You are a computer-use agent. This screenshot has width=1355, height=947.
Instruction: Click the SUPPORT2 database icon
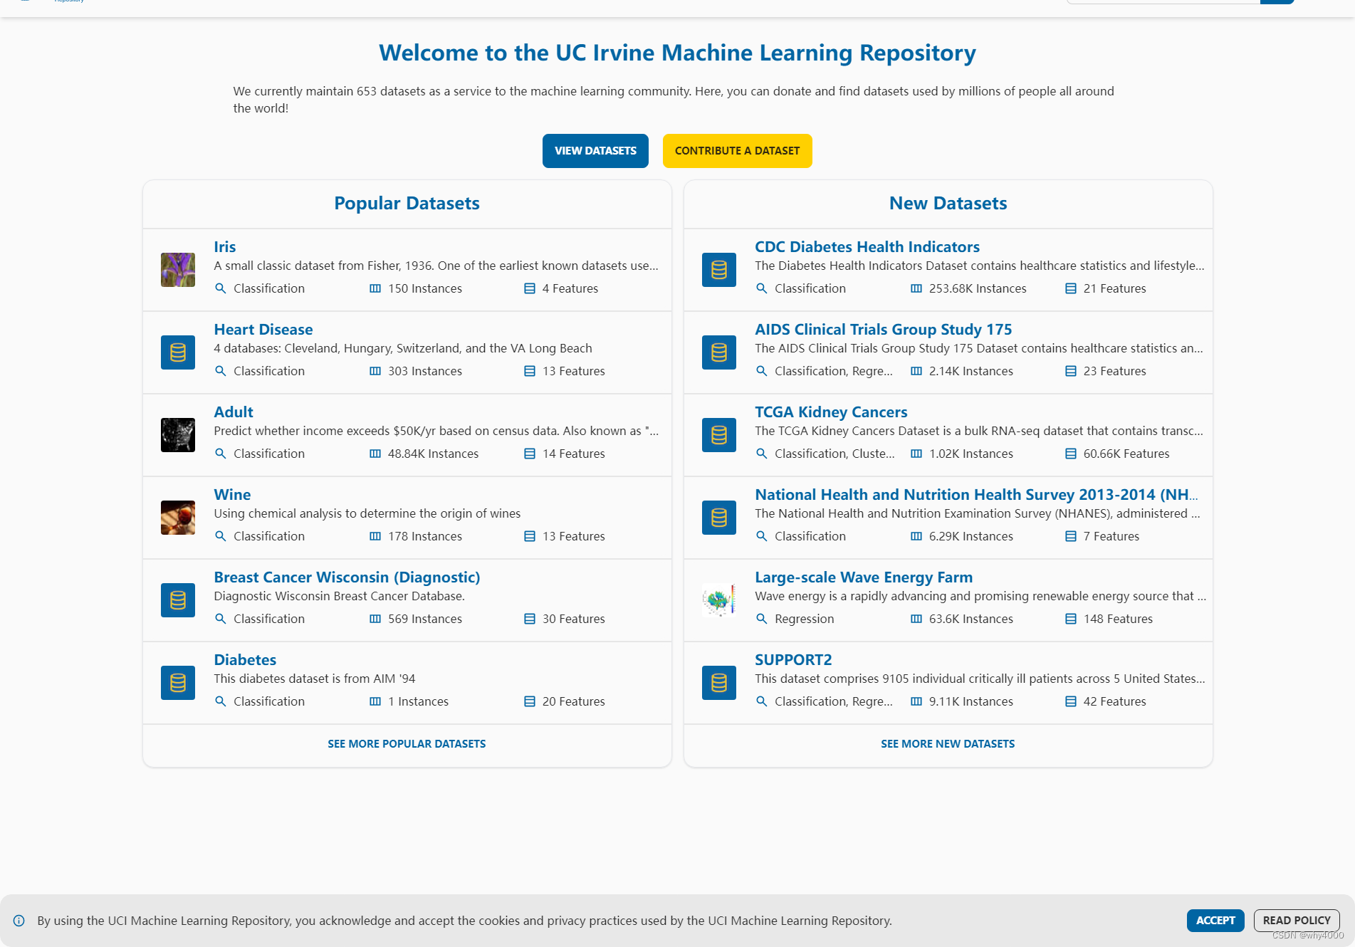(x=719, y=683)
